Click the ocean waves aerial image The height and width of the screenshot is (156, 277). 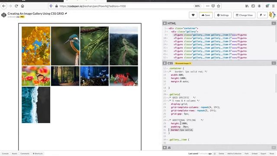tap(36, 105)
